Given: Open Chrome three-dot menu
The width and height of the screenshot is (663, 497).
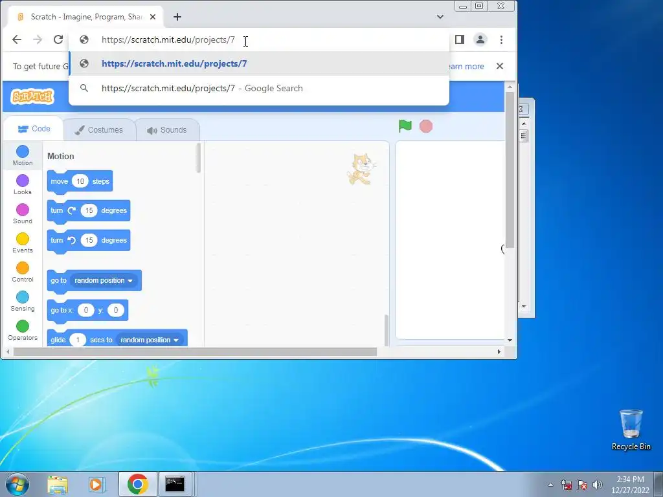Looking at the screenshot, I should click(502, 39).
